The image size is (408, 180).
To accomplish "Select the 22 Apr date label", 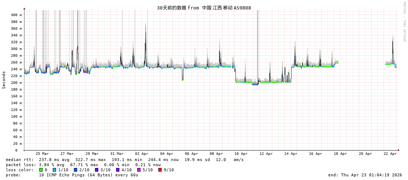I will pyautogui.click(x=390, y=154).
